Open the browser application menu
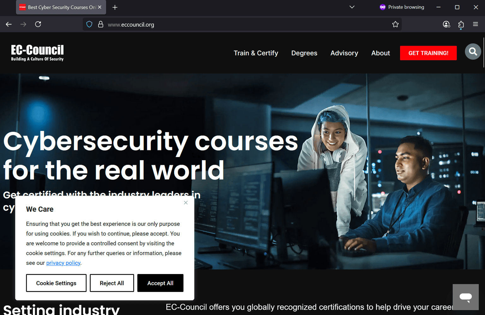The width and height of the screenshot is (485, 315). click(x=476, y=24)
